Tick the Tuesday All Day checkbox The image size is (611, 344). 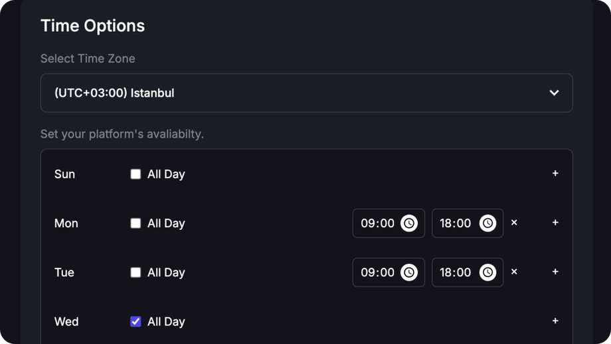point(135,272)
